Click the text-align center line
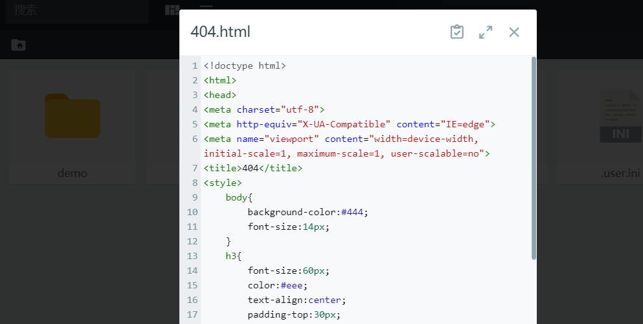The height and width of the screenshot is (324, 643). click(296, 300)
